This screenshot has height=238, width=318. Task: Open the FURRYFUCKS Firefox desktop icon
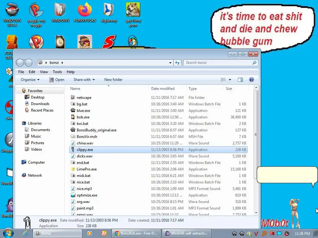(85, 12)
